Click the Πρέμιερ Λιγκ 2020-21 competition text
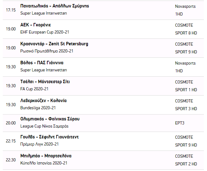Image resolution: width=207 pixels, height=171 pixels. coord(39,144)
